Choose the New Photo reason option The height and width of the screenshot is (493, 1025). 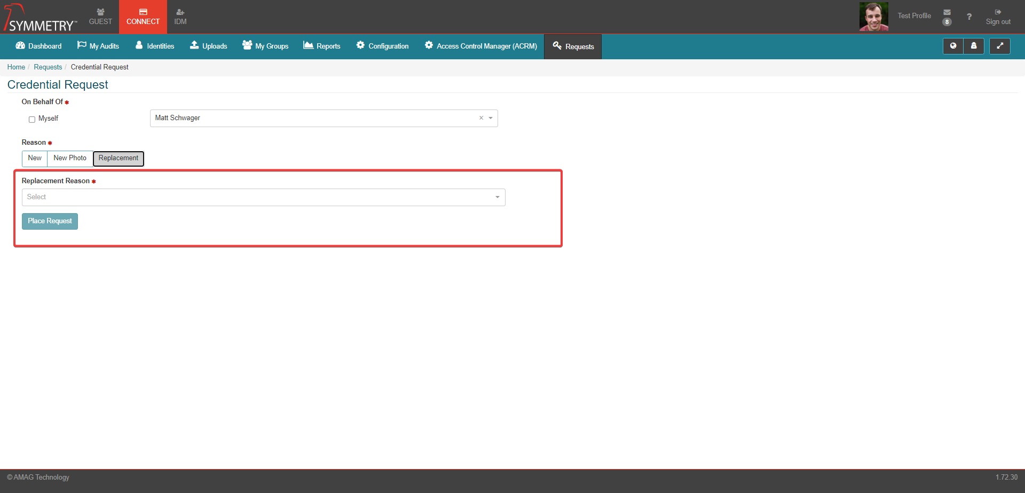click(x=70, y=158)
